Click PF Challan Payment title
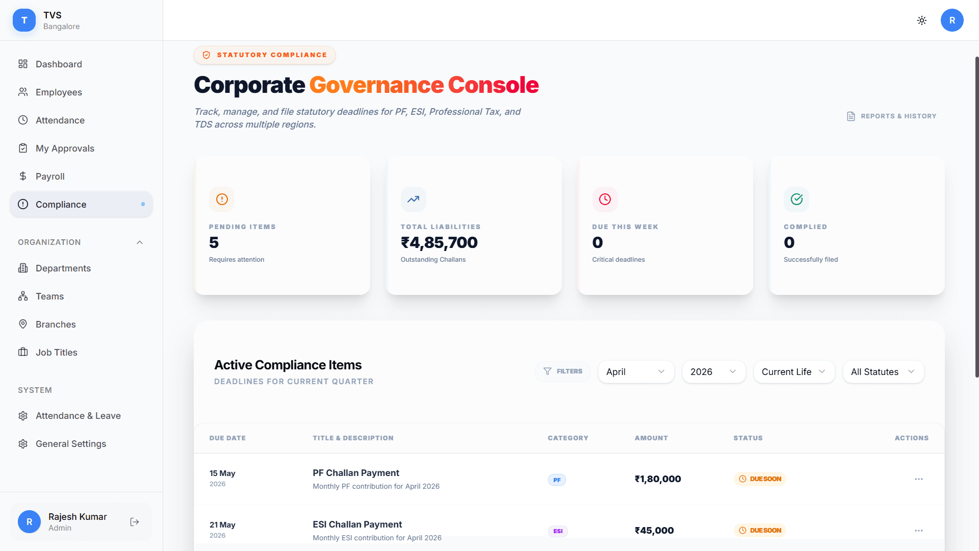This screenshot has height=551, width=979. [356, 473]
